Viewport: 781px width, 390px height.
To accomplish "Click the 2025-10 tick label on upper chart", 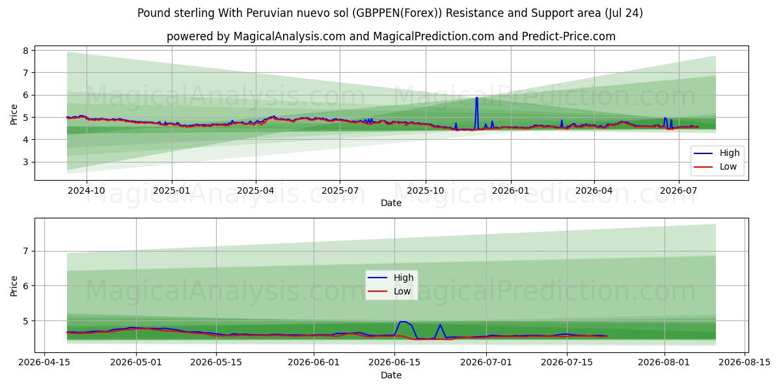I will 426,191.
